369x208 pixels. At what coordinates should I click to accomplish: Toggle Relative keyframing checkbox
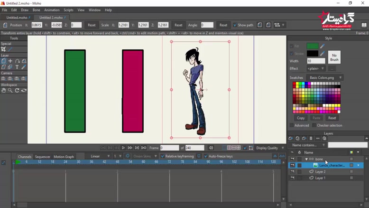click(x=162, y=156)
